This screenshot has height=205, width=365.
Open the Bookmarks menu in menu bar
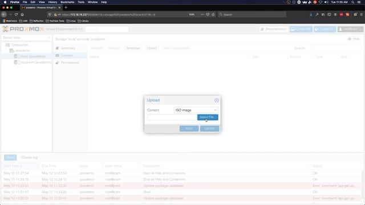coord(67,2)
